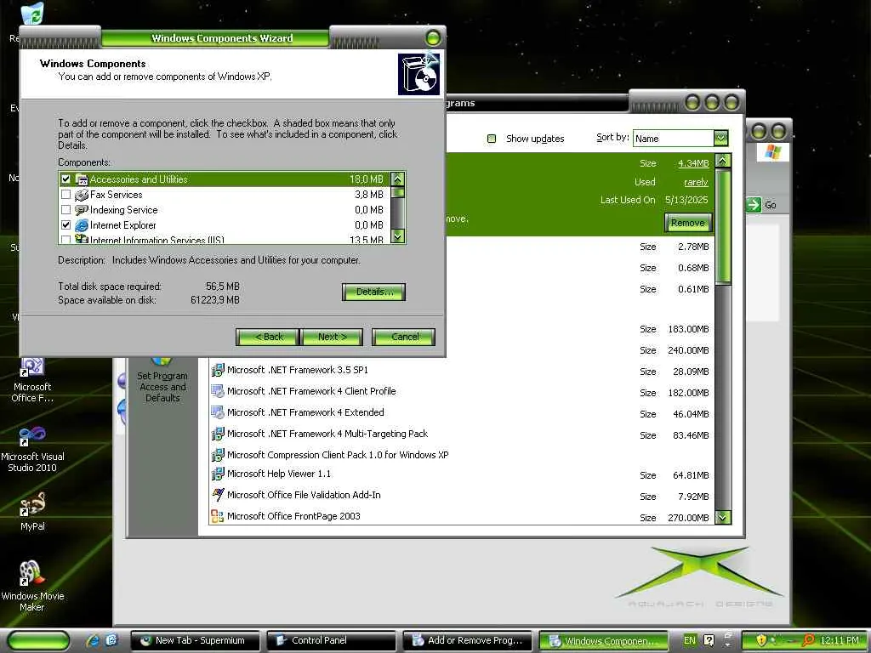Switch to Add or Remove Programs taskbar button
The width and height of the screenshot is (871, 653).
pyautogui.click(x=467, y=641)
